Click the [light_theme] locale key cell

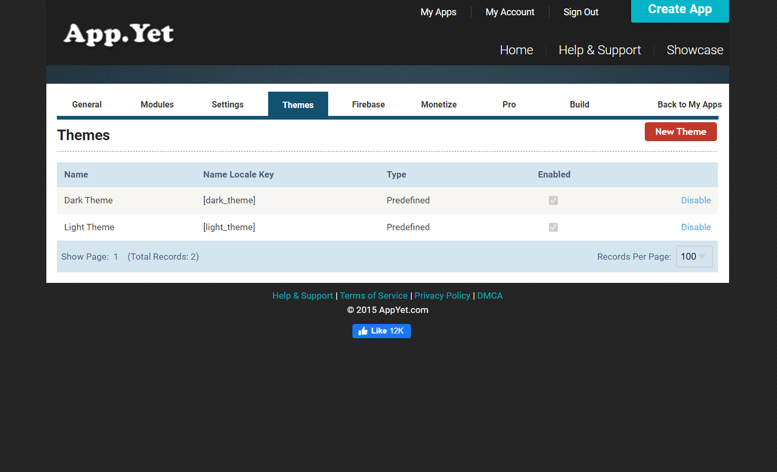point(229,227)
